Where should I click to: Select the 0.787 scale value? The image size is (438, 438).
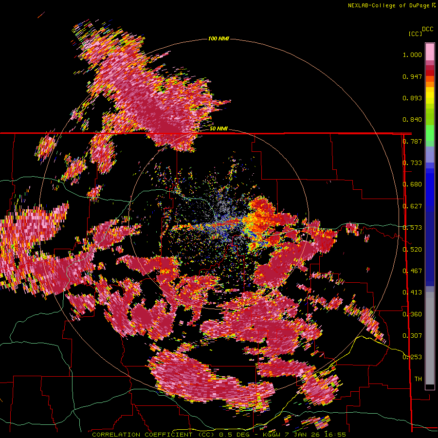412,141
